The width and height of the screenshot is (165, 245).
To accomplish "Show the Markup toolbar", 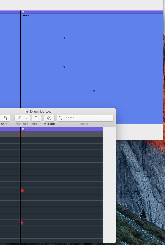I will coord(49,118).
